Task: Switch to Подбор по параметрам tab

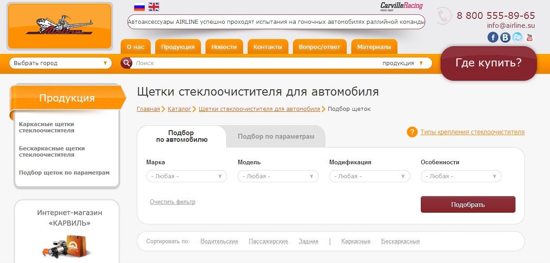Action: tap(276, 136)
